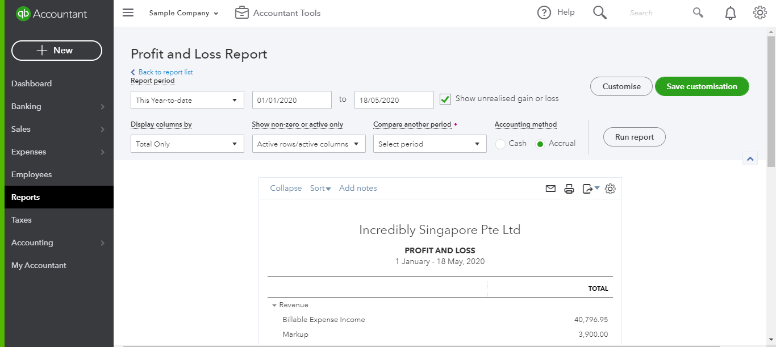Select Accrual accounting method

coord(540,144)
